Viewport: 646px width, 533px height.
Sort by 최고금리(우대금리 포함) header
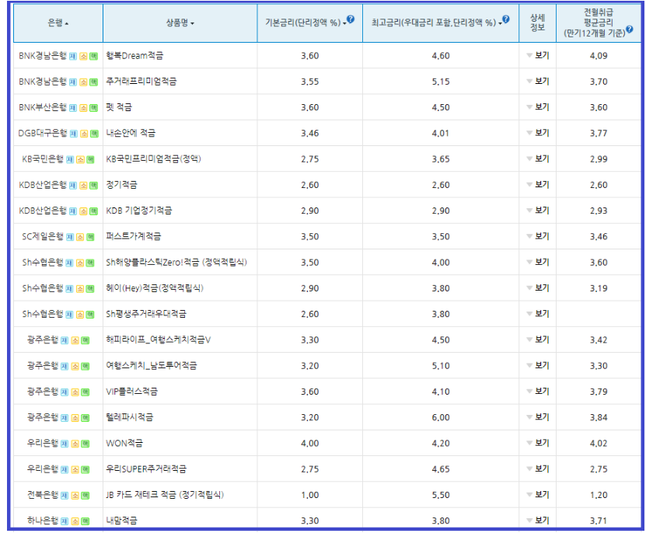click(x=437, y=23)
